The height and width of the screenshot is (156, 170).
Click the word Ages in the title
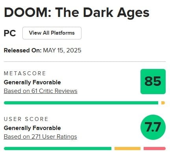point(133,13)
